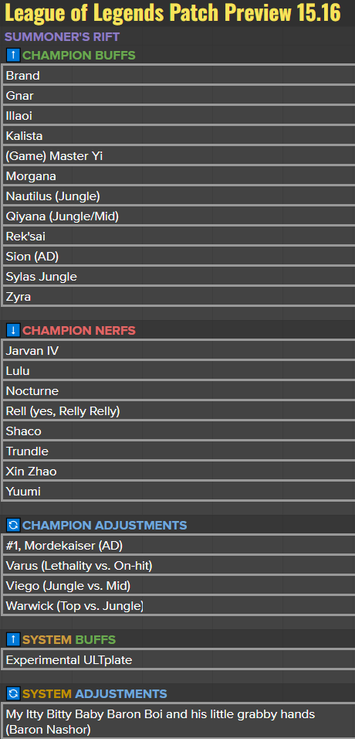Select Qiyana (Jungle/Mid) row
355x739 pixels.
[178, 216]
